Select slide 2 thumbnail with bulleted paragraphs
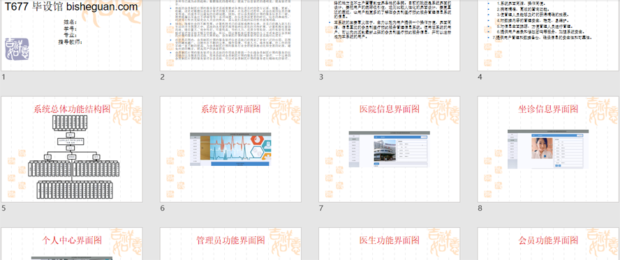The image size is (620, 260). click(230, 36)
